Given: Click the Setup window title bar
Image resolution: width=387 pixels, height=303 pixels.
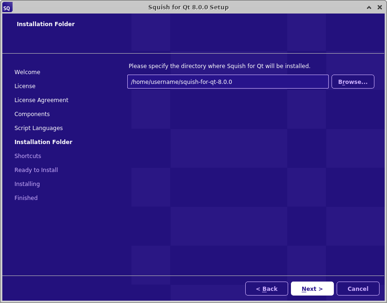Looking at the screenshot, I should pyautogui.click(x=188, y=7).
